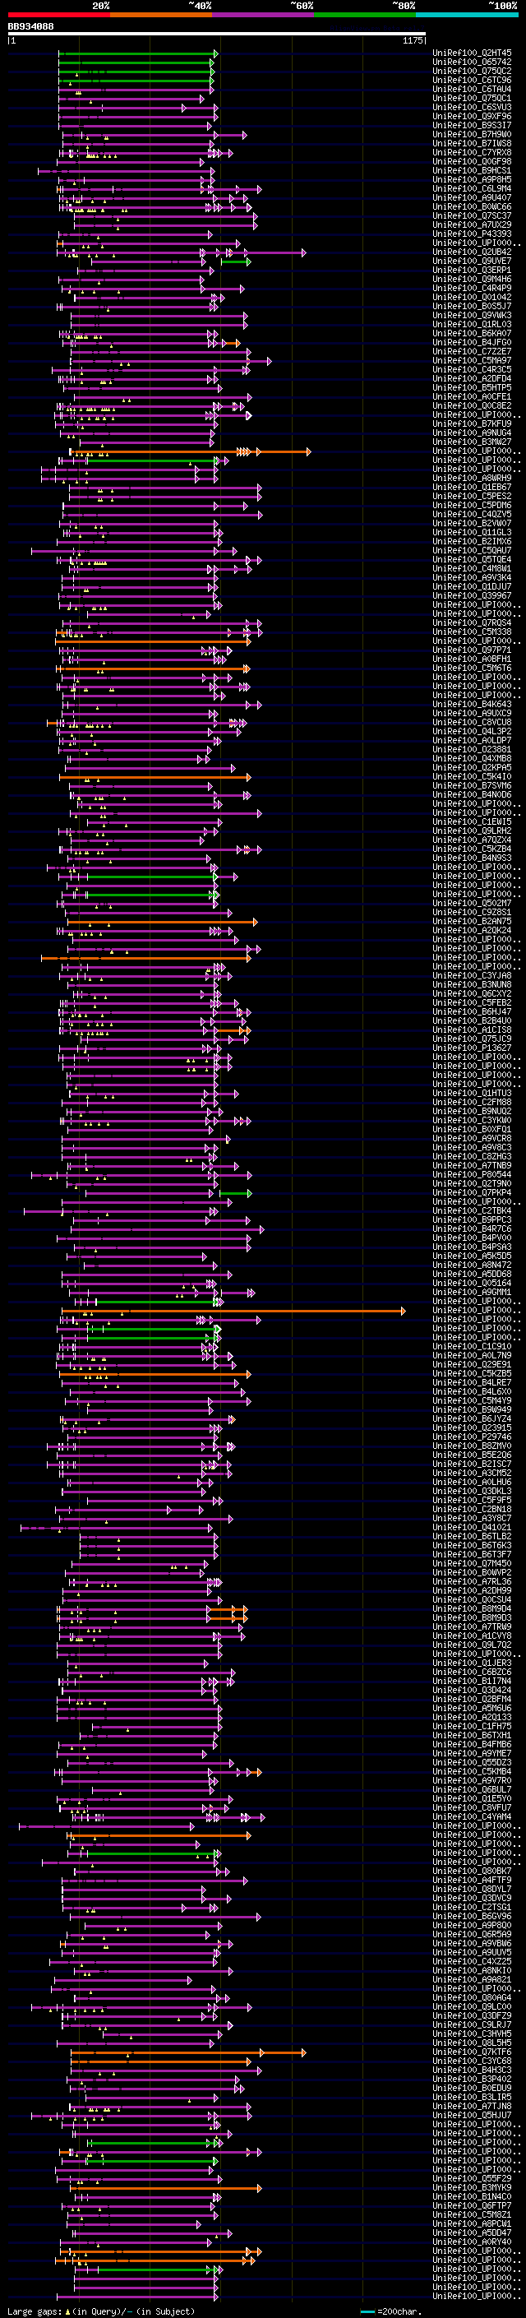Click the white query sequence bar
The image size is (526, 2318).
click(217, 35)
